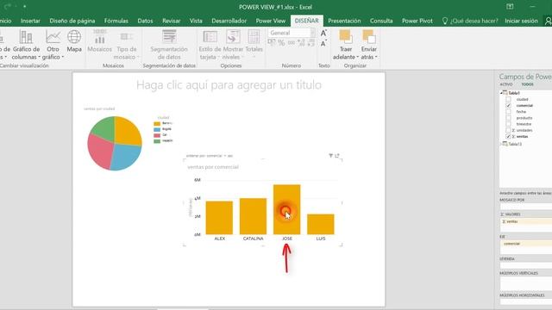Click the ribbon display options icon
The image size is (552, 310).
510,7
